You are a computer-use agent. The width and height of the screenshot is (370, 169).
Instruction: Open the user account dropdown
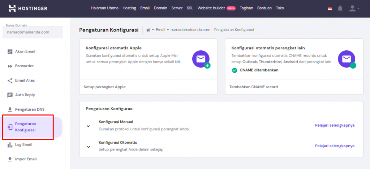click(354, 8)
